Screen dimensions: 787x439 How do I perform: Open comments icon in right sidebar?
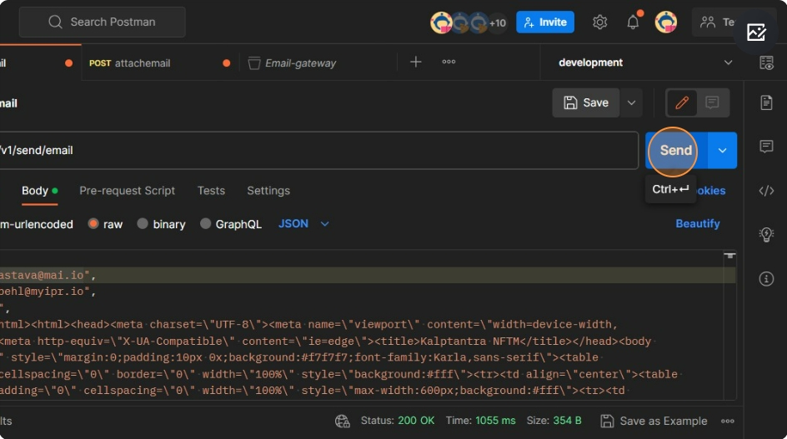click(766, 147)
